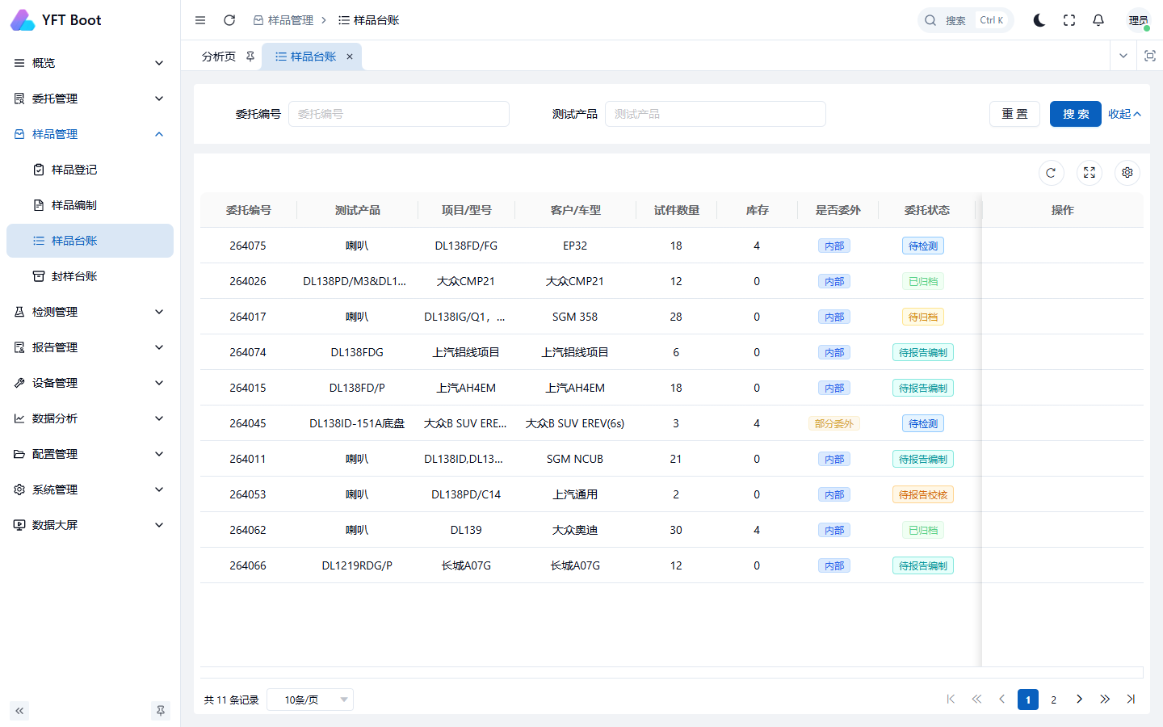Click the refresh page icon in header
This screenshot has height=727, width=1163.
[229, 20]
